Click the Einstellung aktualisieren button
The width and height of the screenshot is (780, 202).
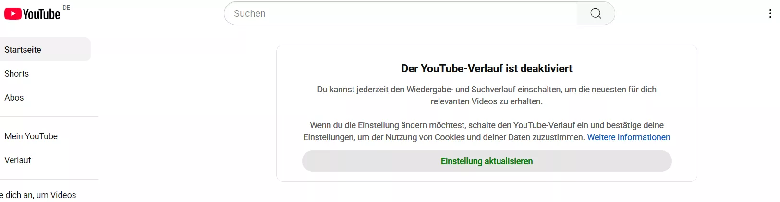click(x=487, y=161)
